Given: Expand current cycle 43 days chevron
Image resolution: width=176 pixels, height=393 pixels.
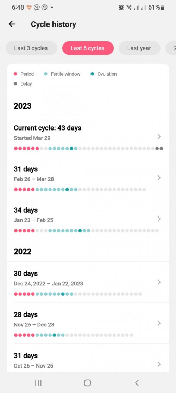Looking at the screenshot, I should pyautogui.click(x=159, y=137).
